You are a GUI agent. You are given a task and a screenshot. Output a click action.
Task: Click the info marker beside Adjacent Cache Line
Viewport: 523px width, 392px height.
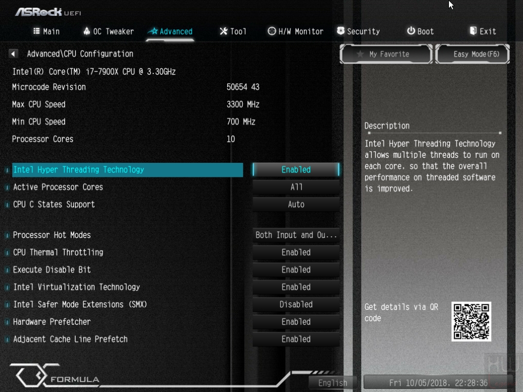coord(7,339)
